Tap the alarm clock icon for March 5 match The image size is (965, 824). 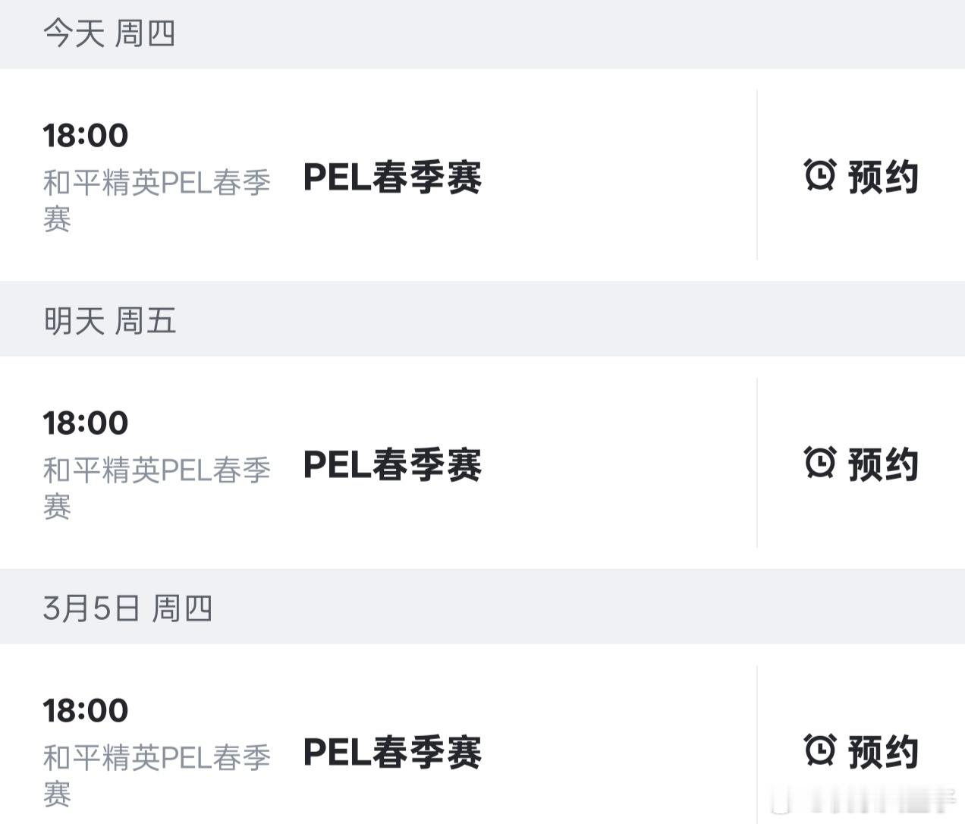tap(820, 750)
